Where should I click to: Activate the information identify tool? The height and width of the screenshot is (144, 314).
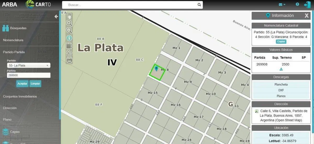click(x=69, y=38)
